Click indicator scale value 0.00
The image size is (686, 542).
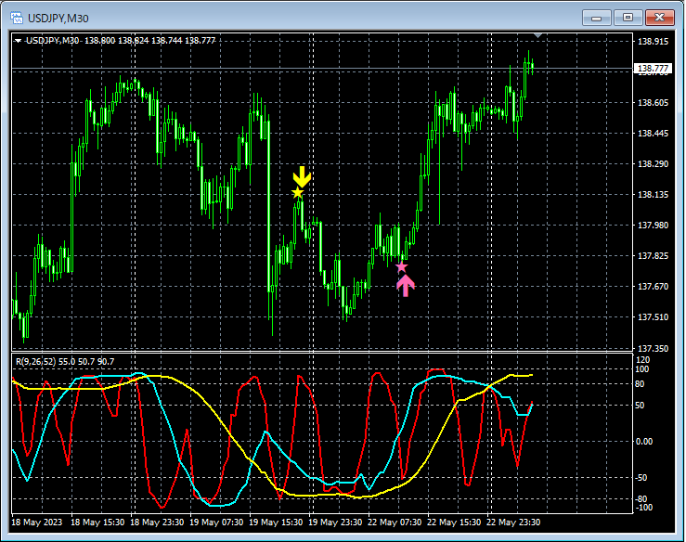click(x=644, y=442)
